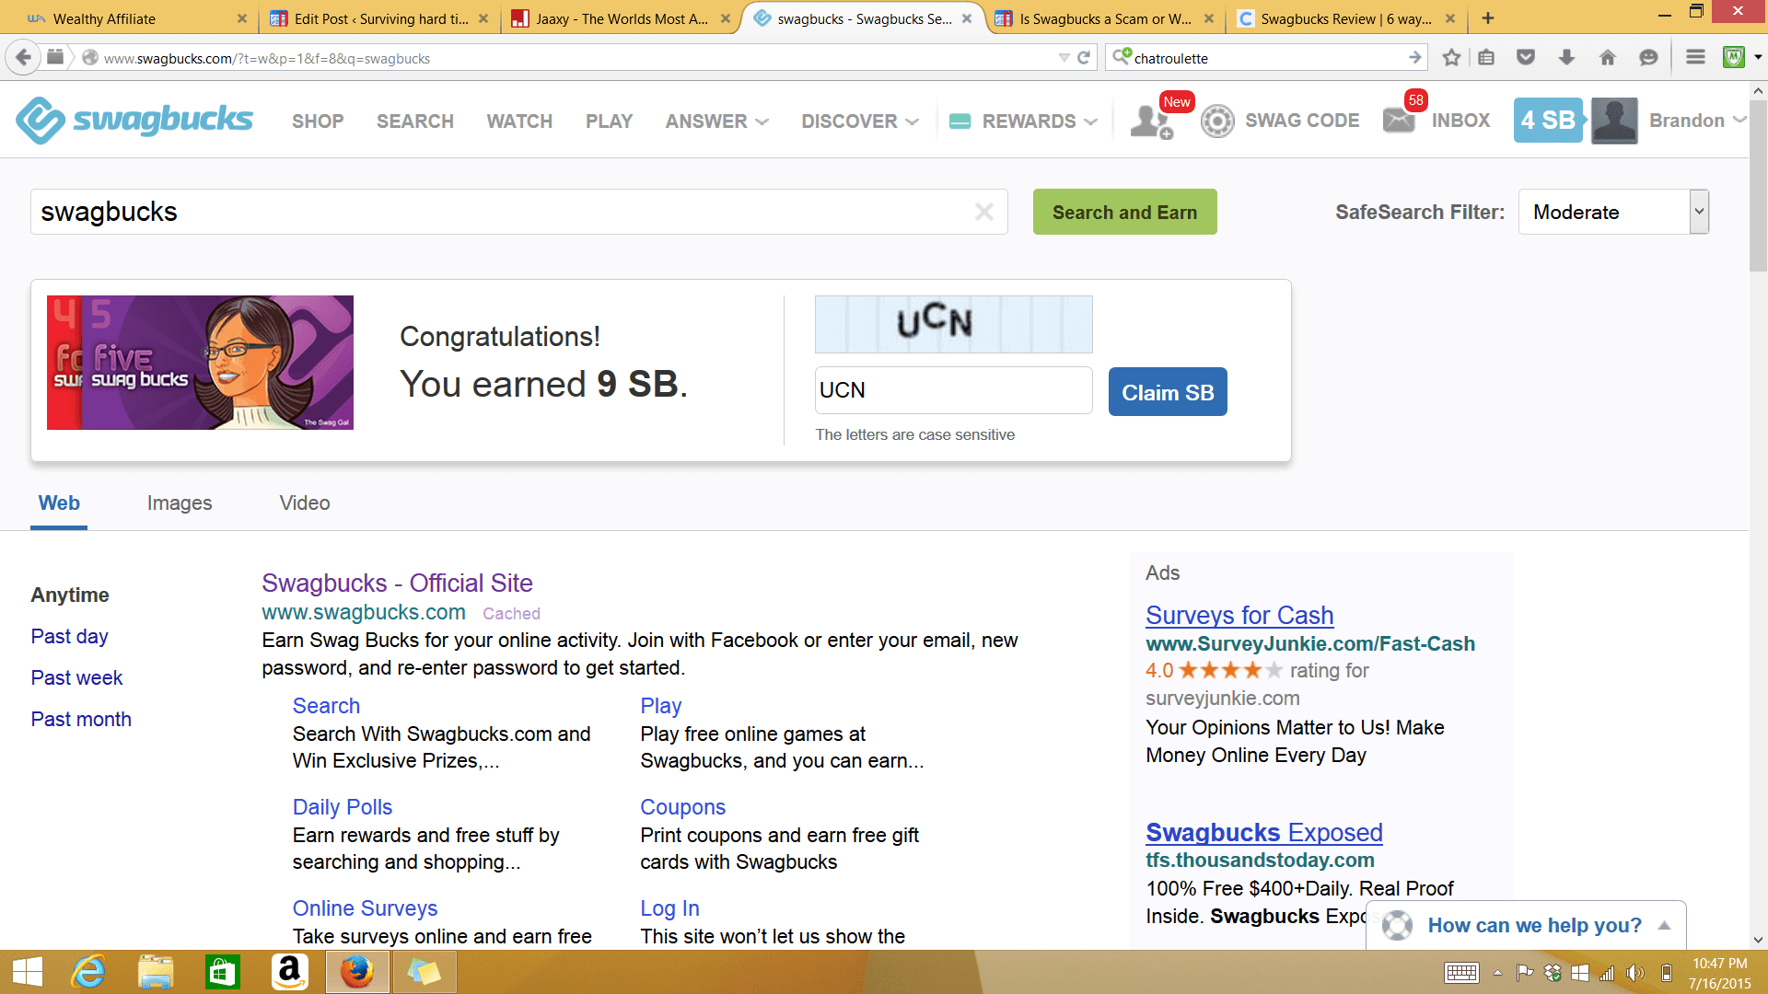Switch to the Images tab
This screenshot has width=1768, height=994.
pyautogui.click(x=179, y=503)
